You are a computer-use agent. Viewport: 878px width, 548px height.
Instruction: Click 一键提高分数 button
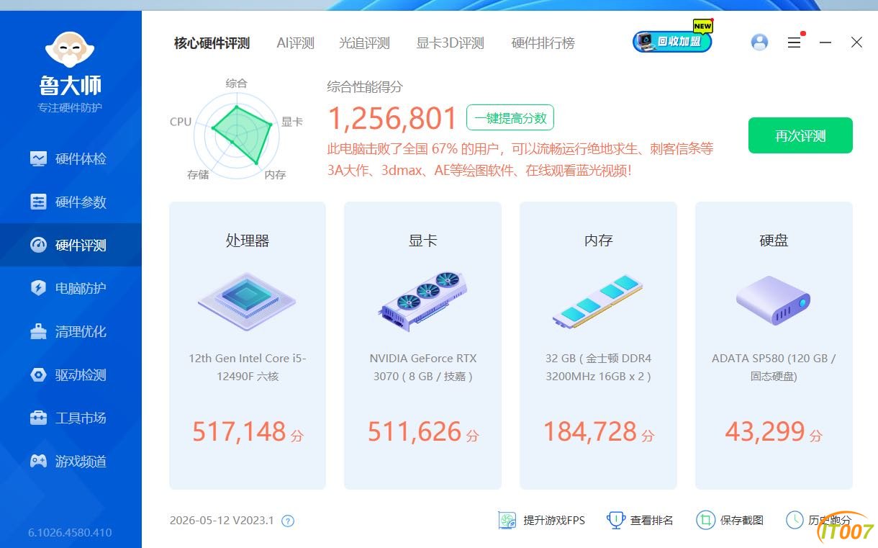coord(510,118)
